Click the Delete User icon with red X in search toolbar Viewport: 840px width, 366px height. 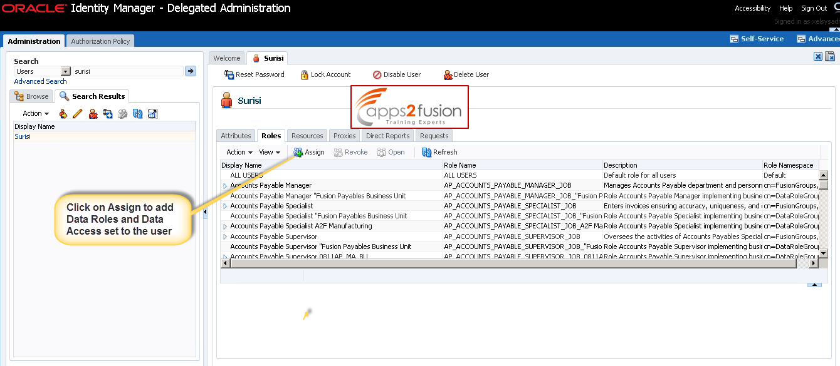coord(93,114)
